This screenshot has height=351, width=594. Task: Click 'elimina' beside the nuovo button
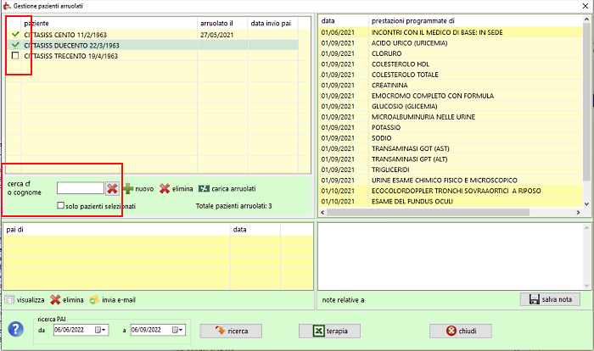[165, 189]
